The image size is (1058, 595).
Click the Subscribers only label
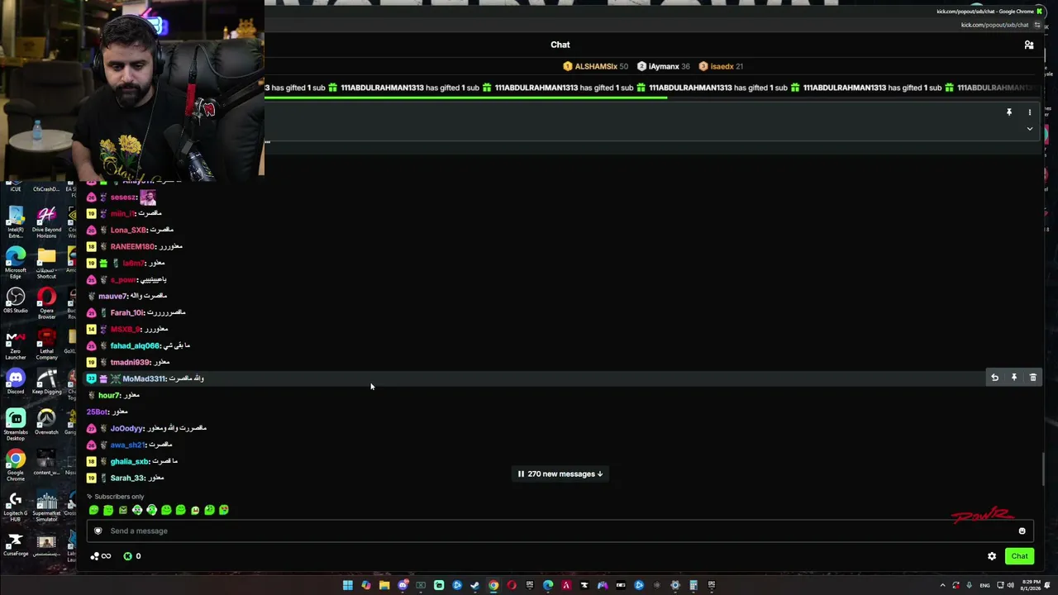click(119, 497)
